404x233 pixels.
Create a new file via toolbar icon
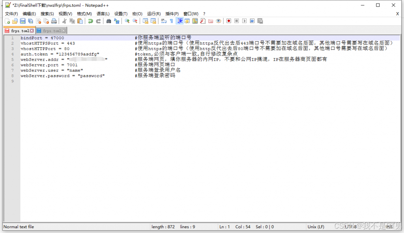pyautogui.click(x=7, y=21)
